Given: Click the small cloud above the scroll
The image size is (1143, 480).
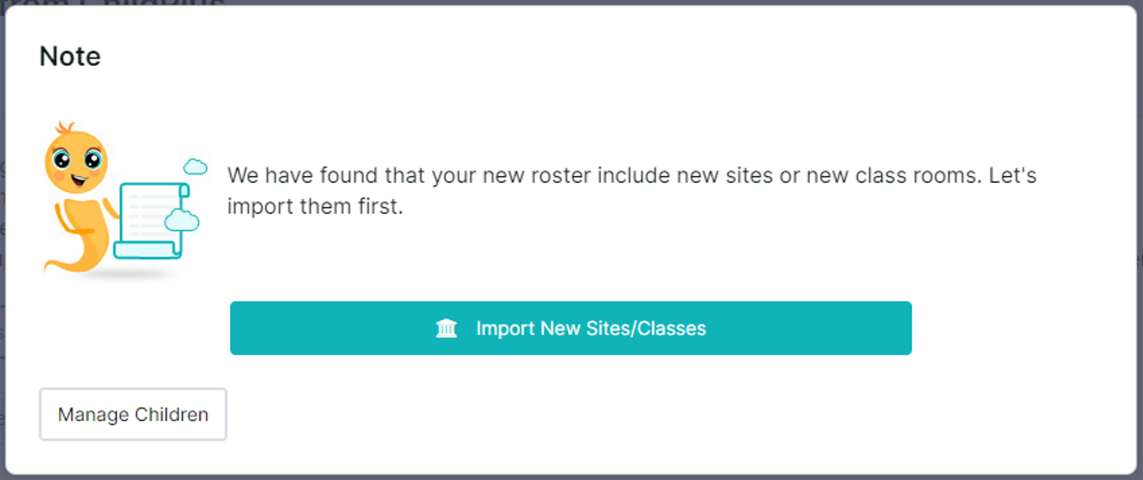Looking at the screenshot, I should tap(195, 166).
